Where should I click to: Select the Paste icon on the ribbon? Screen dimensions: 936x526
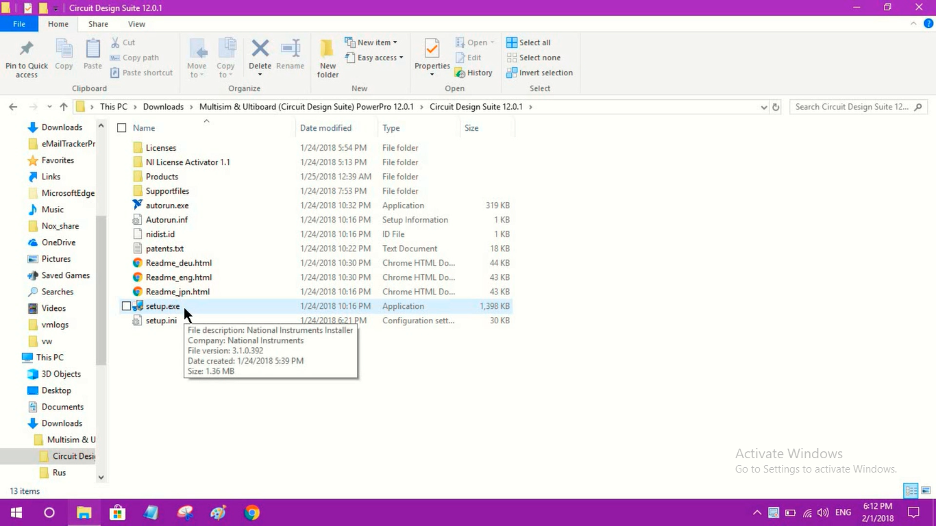92,53
